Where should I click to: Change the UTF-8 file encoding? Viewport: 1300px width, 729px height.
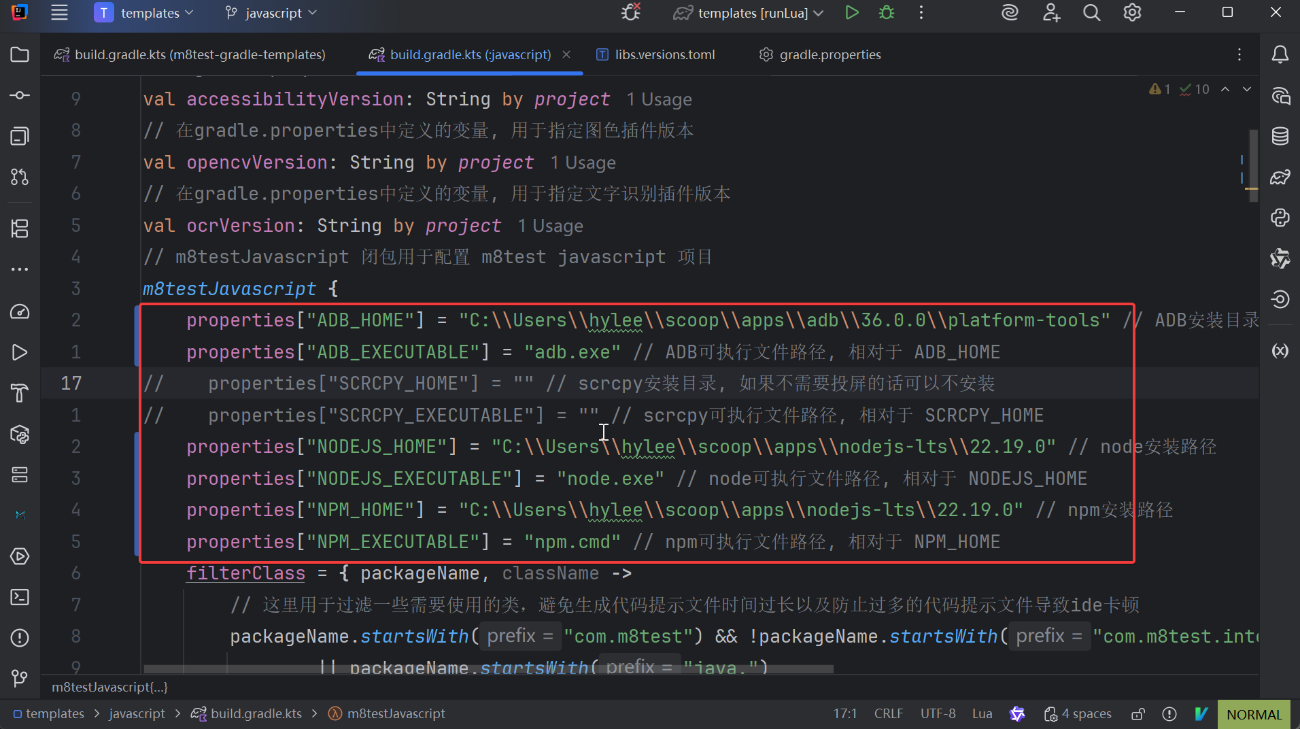(938, 714)
